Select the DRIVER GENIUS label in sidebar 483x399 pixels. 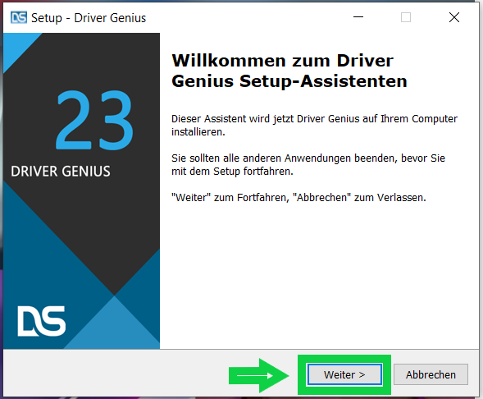pyautogui.click(x=61, y=172)
